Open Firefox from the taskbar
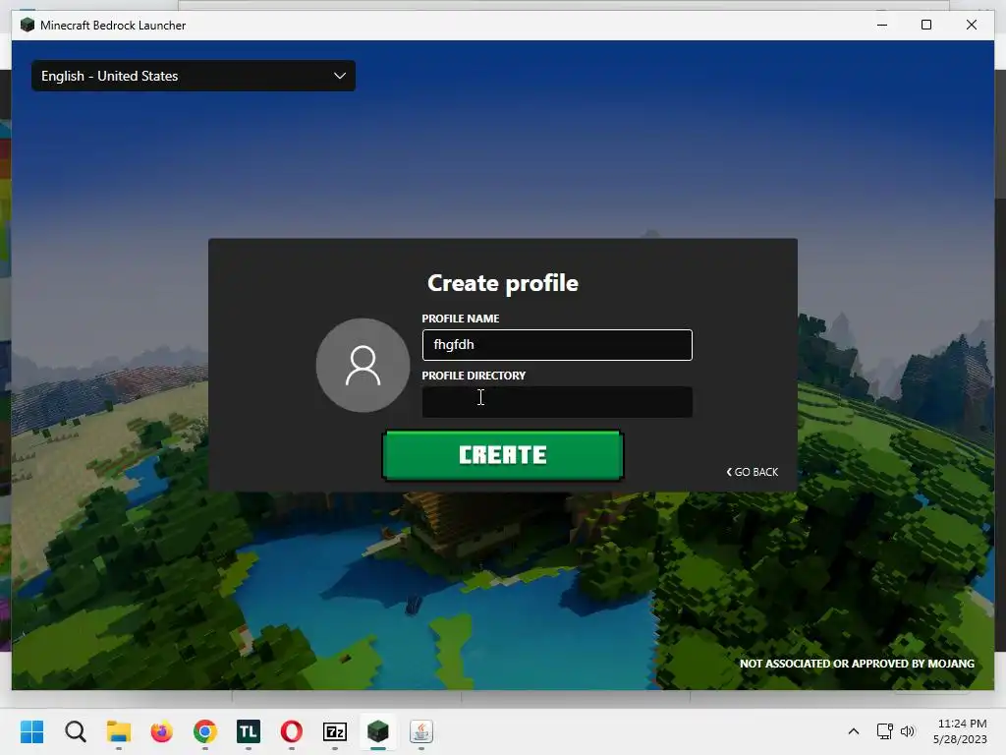This screenshot has width=1006, height=755. coord(162,731)
